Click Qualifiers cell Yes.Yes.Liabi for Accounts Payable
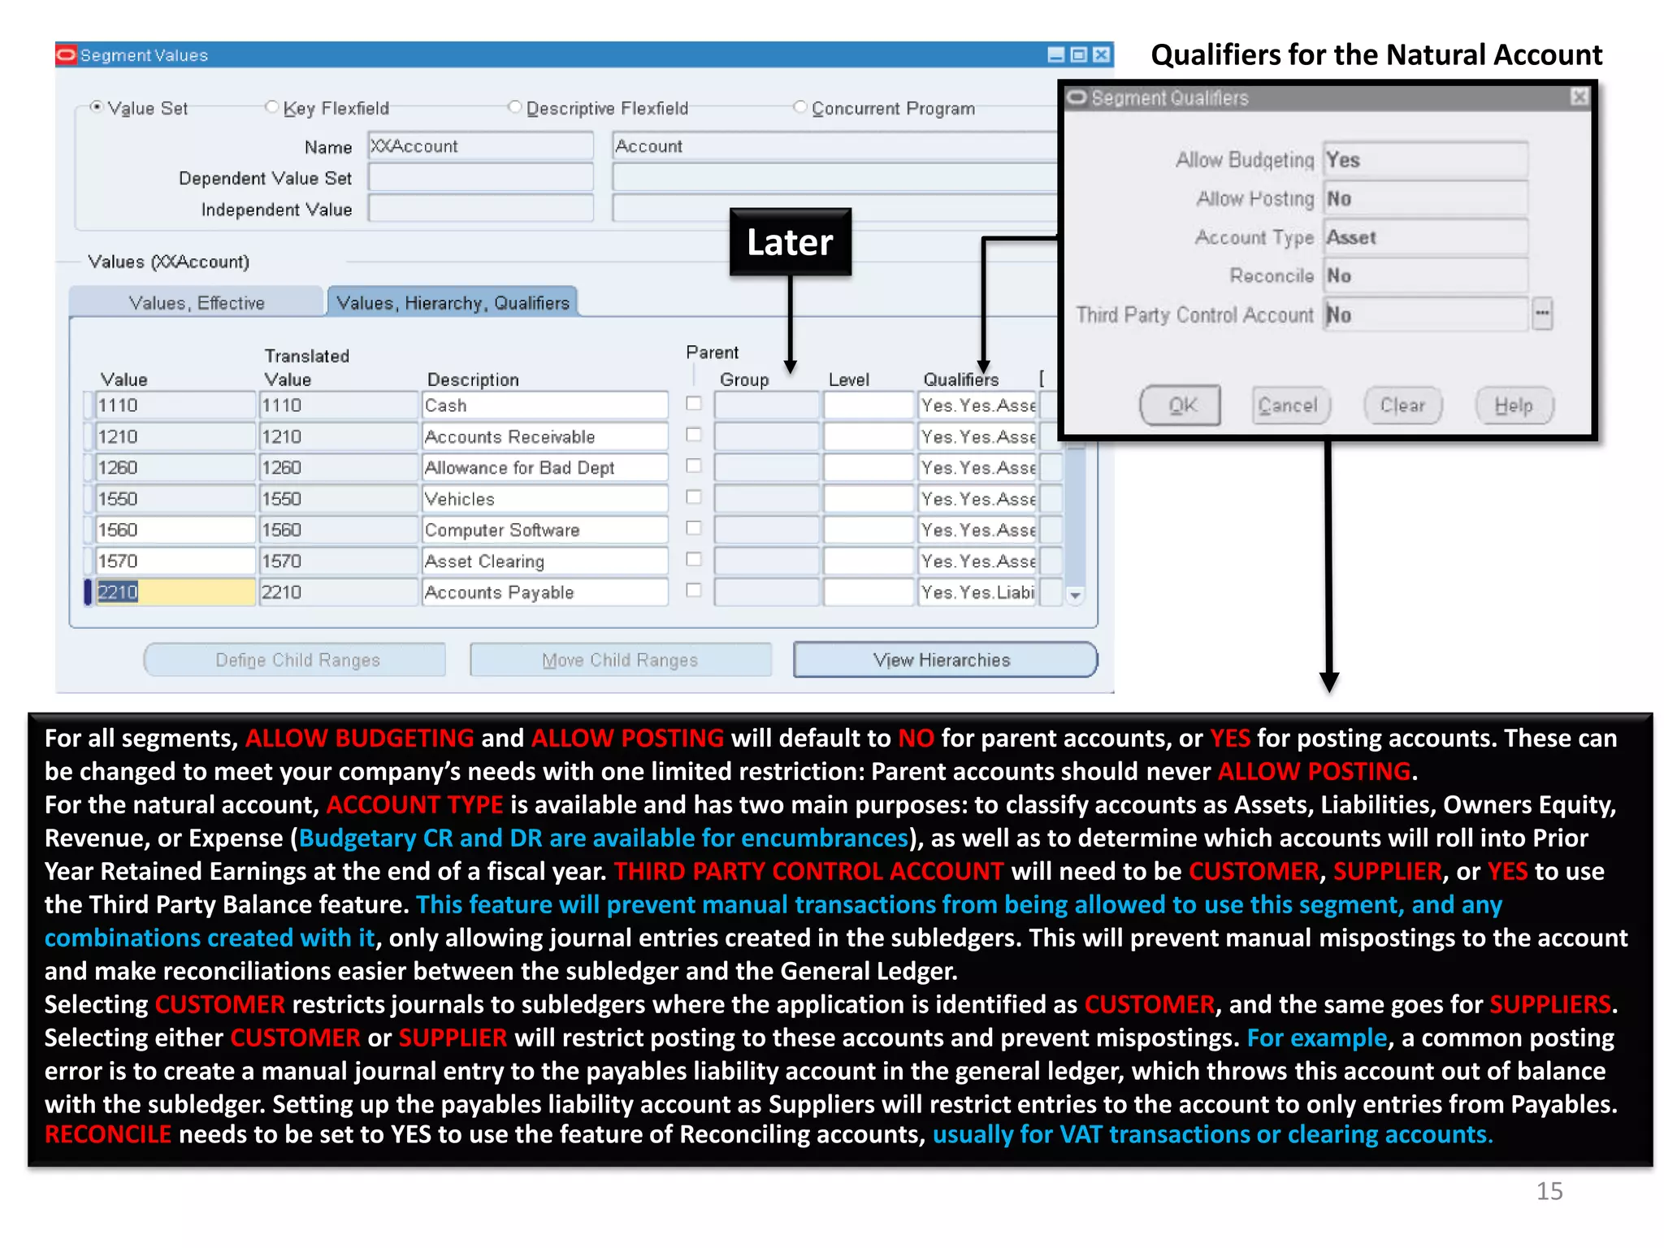This screenshot has width=1664, height=1248. [977, 591]
